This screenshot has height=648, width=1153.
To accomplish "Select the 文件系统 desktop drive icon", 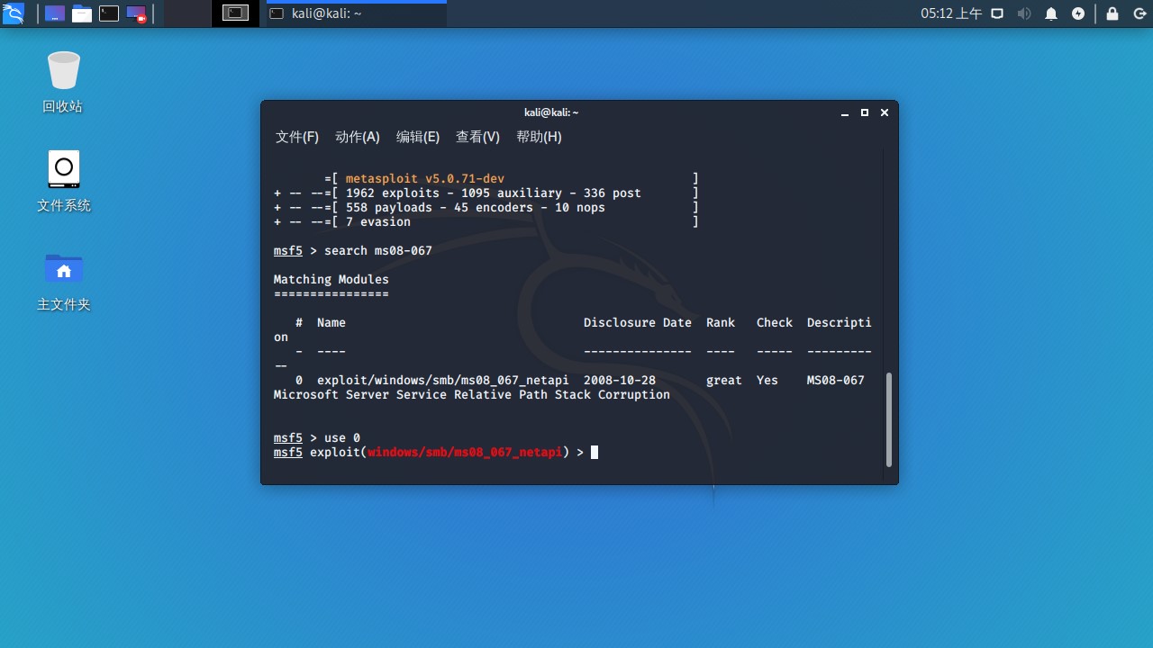I will [x=63, y=182].
